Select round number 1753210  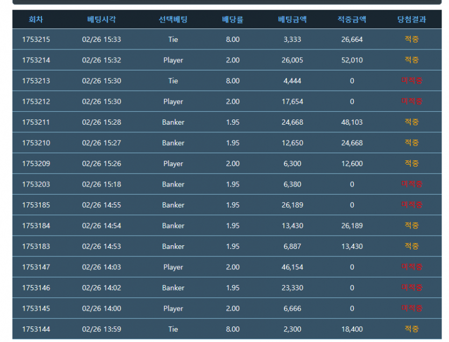pos(36,143)
